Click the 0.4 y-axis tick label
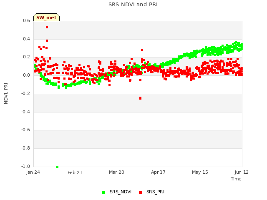This screenshot has width=267, height=200. click(x=26, y=39)
